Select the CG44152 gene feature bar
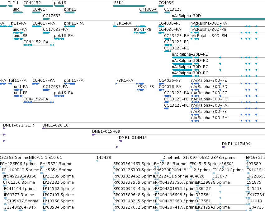Image resolution: width=265 pixels, height=212 pixels. pyautogui.click(x=38, y=6)
